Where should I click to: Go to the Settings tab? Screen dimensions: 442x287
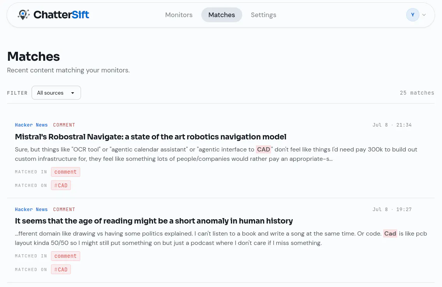264,15
